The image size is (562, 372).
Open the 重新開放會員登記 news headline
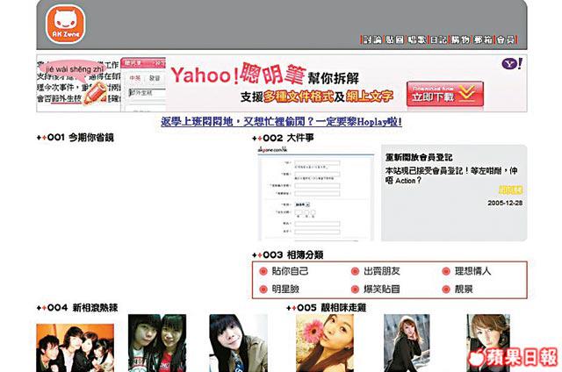click(x=419, y=157)
